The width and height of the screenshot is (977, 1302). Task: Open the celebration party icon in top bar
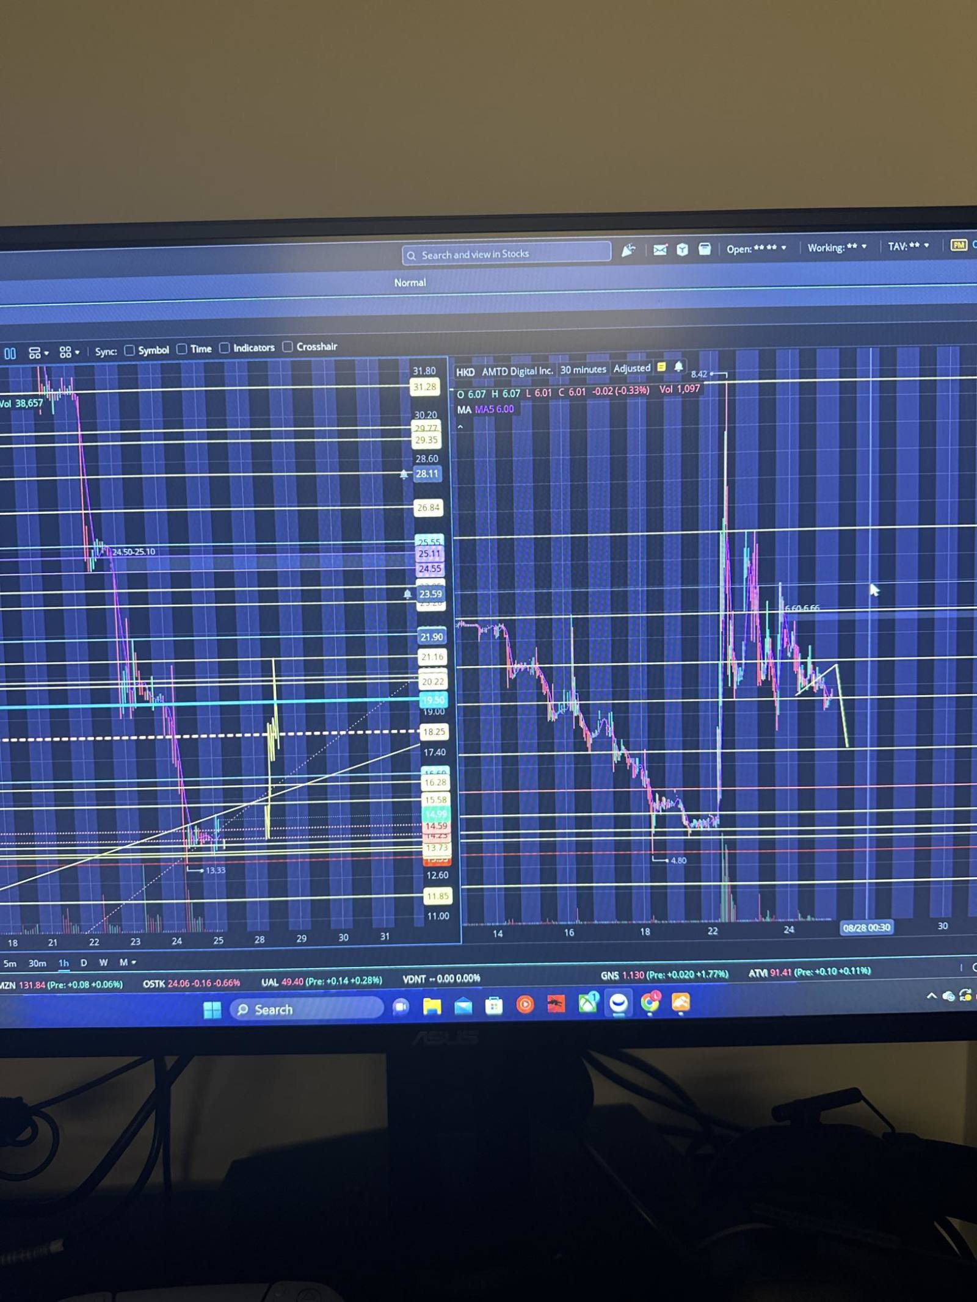pos(628,250)
